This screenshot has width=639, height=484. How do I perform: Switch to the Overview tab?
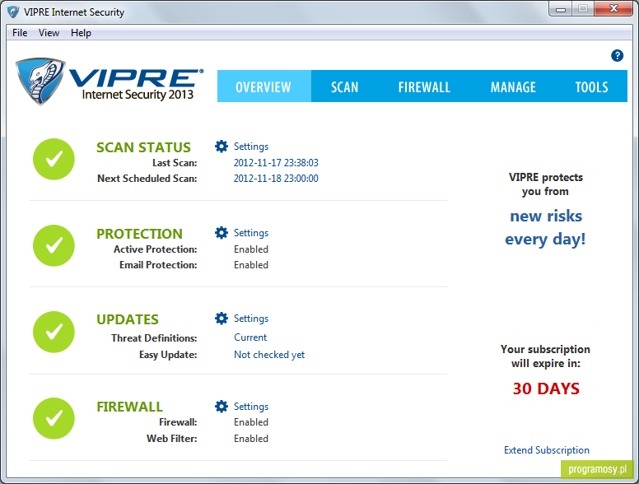click(264, 86)
